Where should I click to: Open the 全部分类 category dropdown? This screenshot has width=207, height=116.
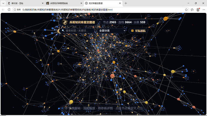coord(112,30)
